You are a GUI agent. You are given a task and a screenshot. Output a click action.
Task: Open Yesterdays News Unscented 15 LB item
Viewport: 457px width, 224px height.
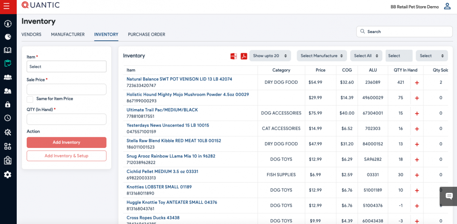168,125
